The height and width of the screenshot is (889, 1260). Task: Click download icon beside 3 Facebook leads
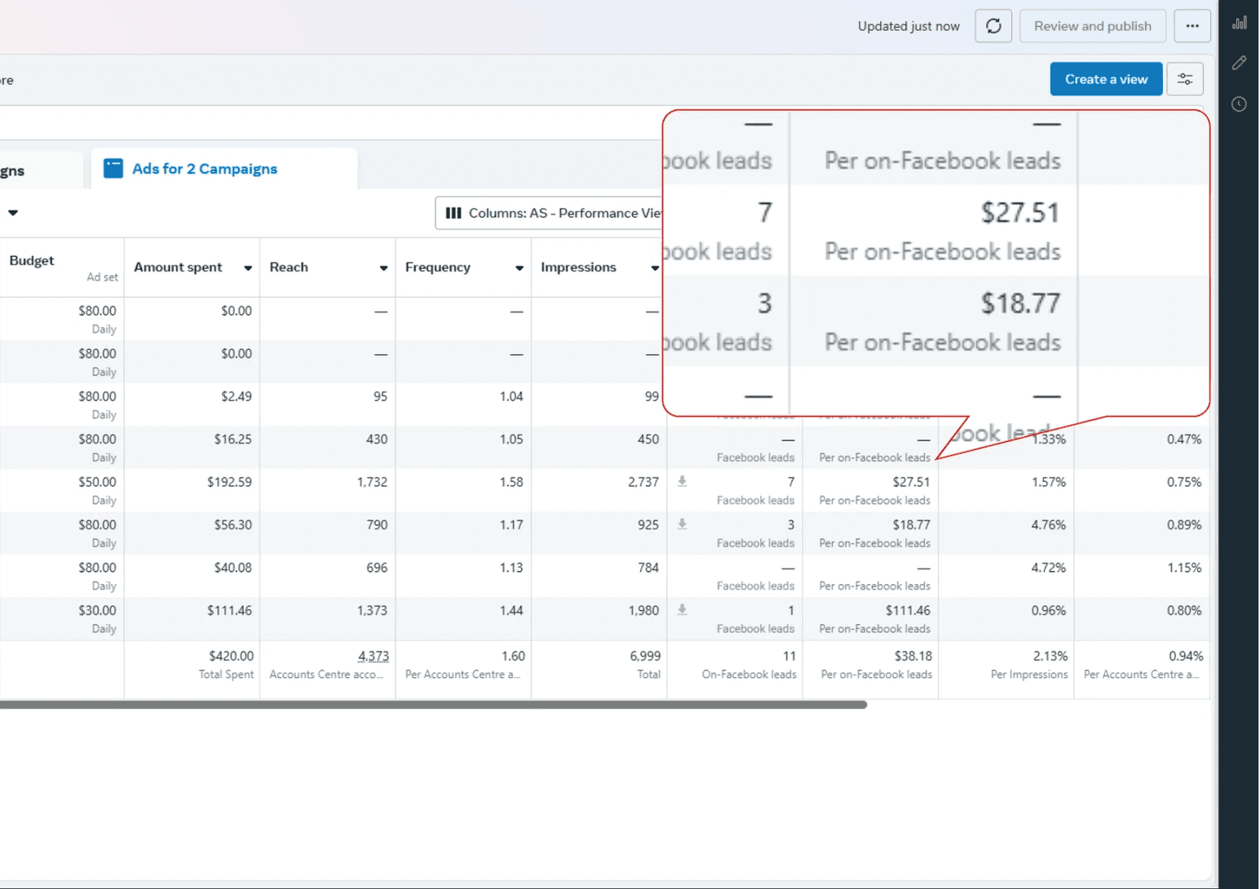tap(683, 524)
